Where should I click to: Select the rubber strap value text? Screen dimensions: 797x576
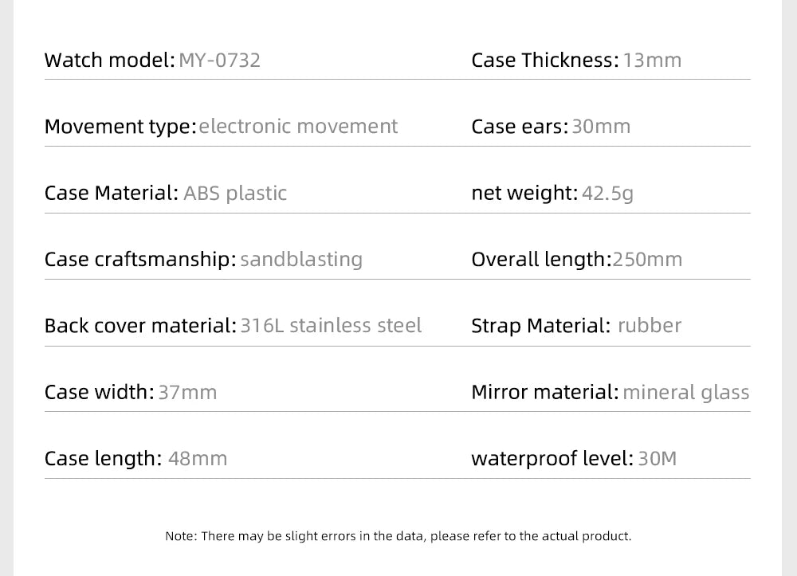(649, 326)
